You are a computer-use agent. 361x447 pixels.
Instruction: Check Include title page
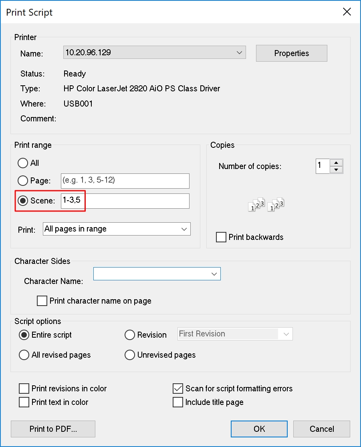[x=177, y=402]
